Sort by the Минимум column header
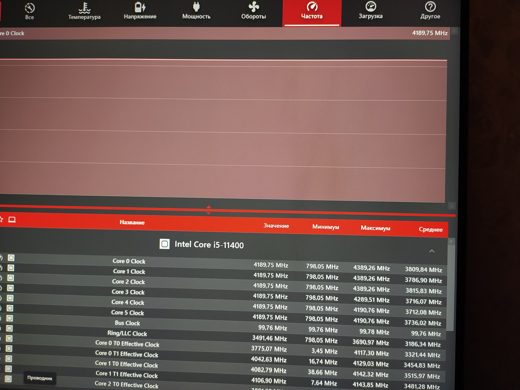Screen dimensions: 520x390 (326, 227)
